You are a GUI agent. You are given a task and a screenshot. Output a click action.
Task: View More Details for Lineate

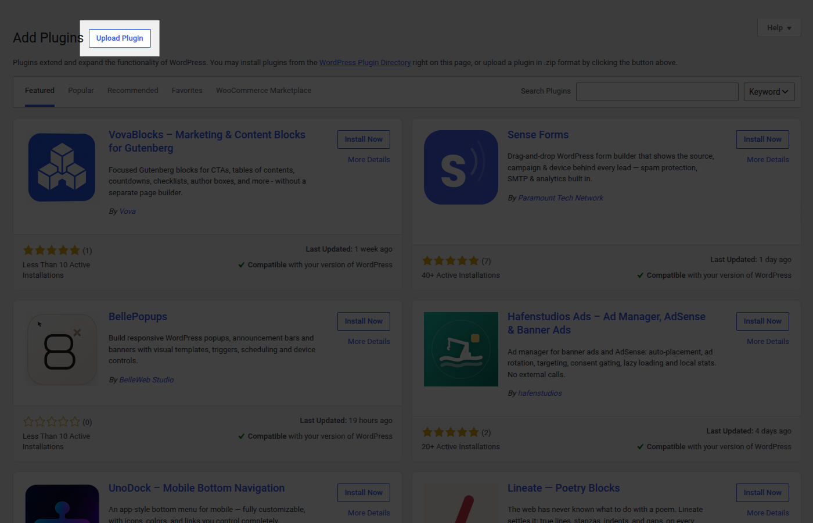pos(768,513)
